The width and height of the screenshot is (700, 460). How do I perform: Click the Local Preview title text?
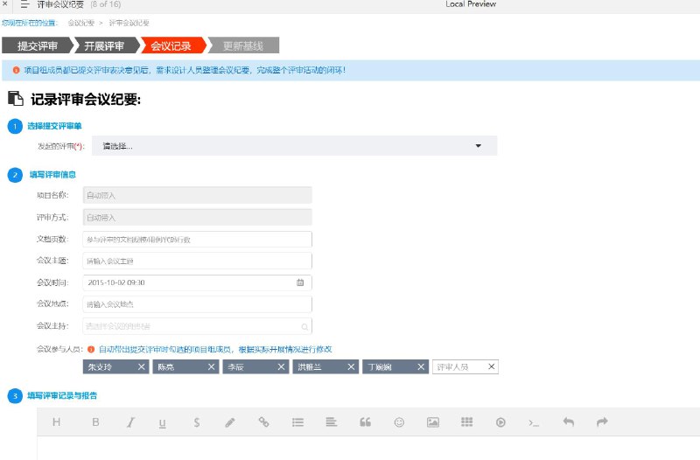coord(471,4)
